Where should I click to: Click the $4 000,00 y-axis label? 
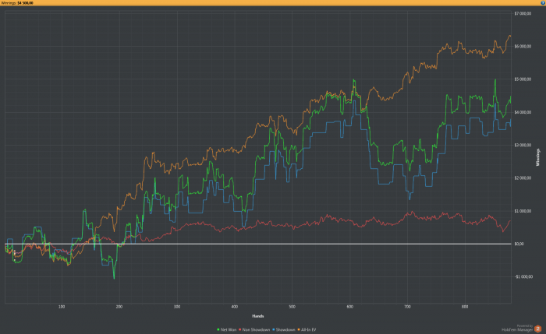[x=523, y=112]
